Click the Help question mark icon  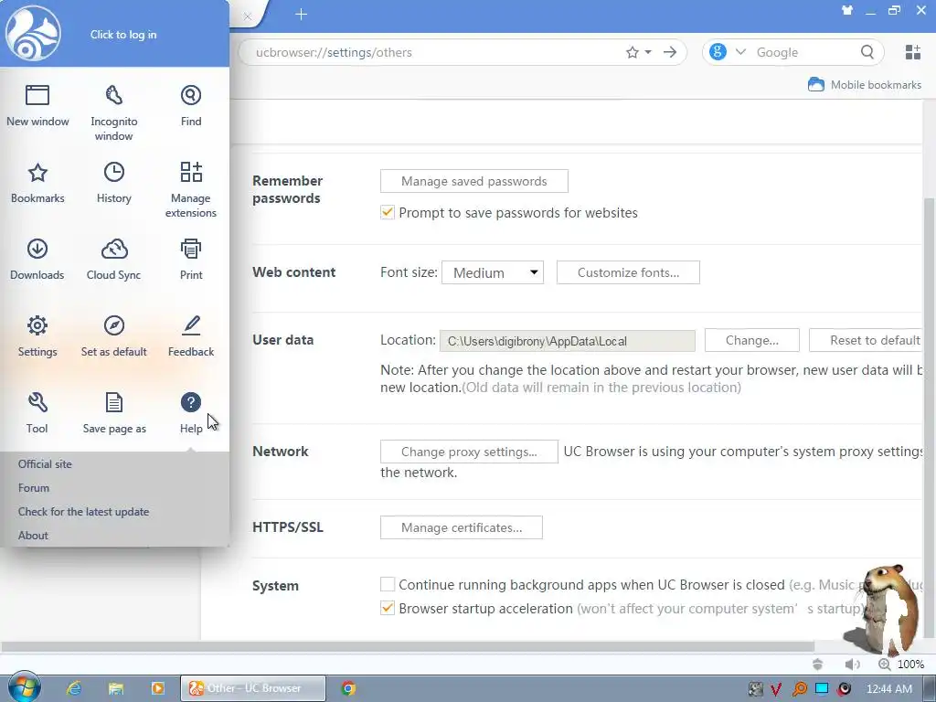click(x=191, y=403)
